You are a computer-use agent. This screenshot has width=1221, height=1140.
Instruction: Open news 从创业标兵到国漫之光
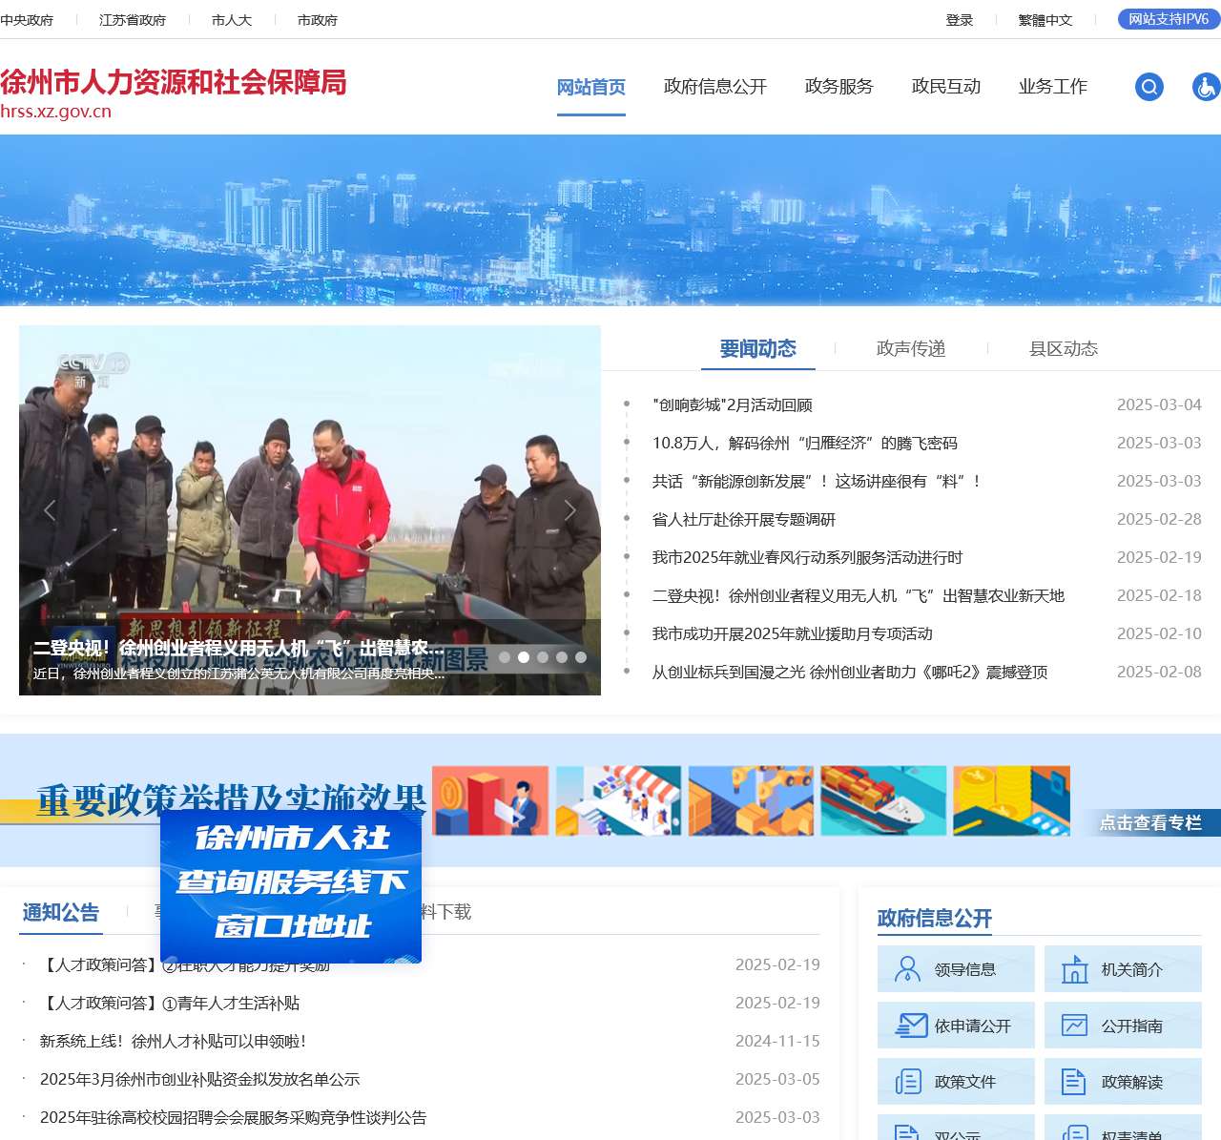pyautogui.click(x=850, y=672)
